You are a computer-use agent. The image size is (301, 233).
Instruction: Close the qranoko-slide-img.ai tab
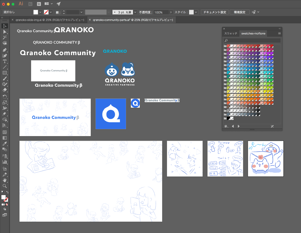pos(13,20)
